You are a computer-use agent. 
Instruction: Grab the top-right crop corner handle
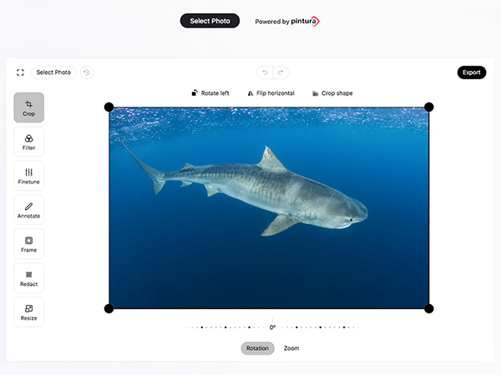429,107
